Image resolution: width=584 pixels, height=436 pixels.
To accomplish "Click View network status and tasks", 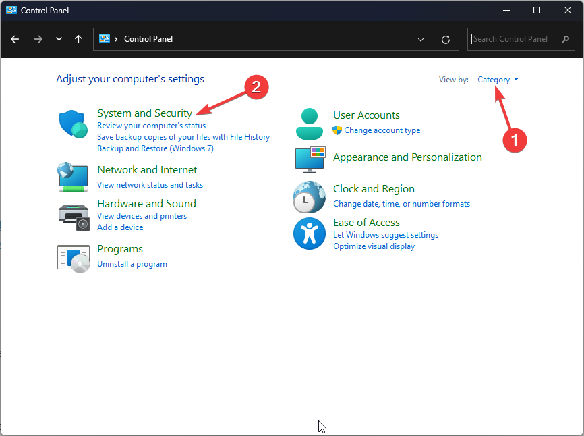I will pyautogui.click(x=150, y=185).
